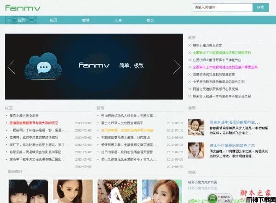Open the 爱情伤感文章，生活情感 article

[x=129, y=145]
